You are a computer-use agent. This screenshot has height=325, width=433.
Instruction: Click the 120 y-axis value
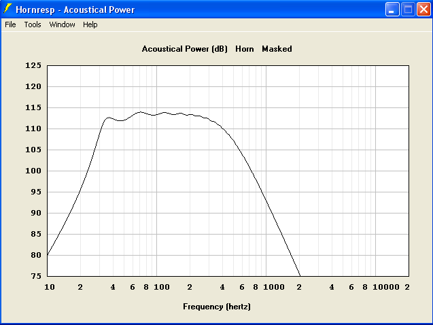33,87
